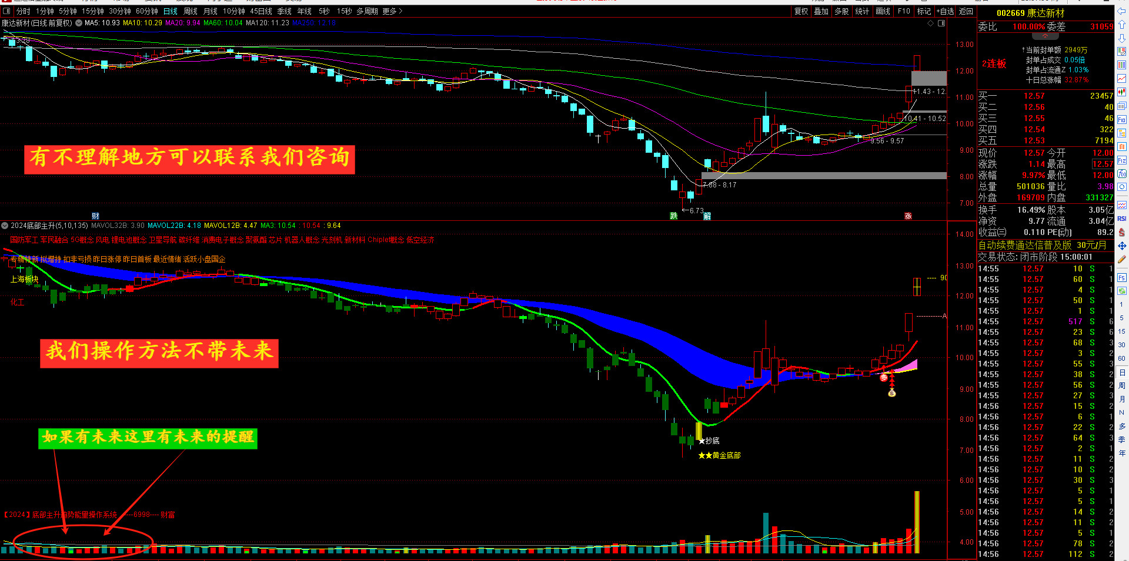Click the 叠加 overlay button
The width and height of the screenshot is (1129, 561).
pos(821,11)
